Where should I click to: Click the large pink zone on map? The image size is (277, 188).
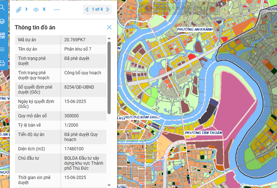coord(237,97)
